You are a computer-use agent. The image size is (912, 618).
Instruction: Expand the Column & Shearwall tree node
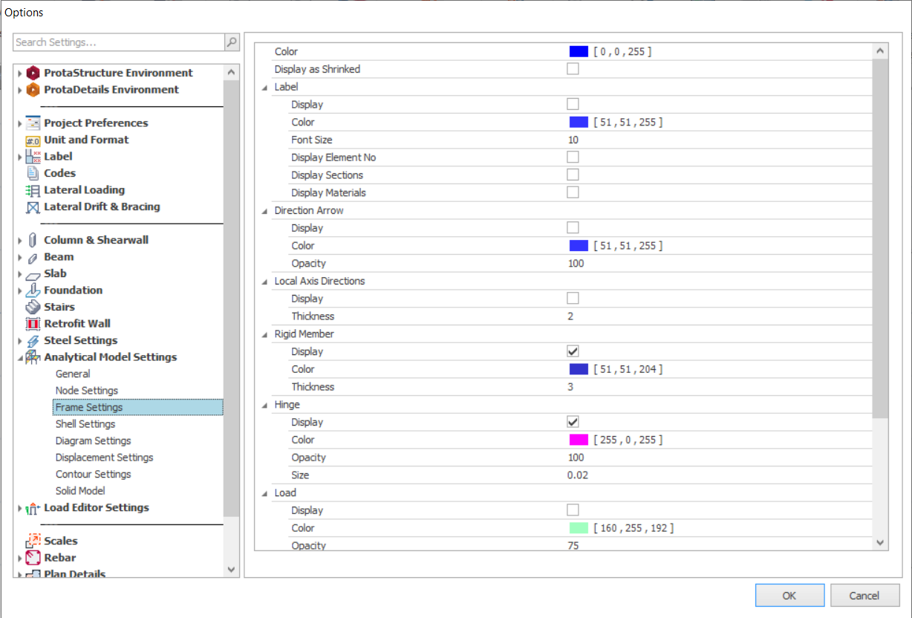point(20,241)
